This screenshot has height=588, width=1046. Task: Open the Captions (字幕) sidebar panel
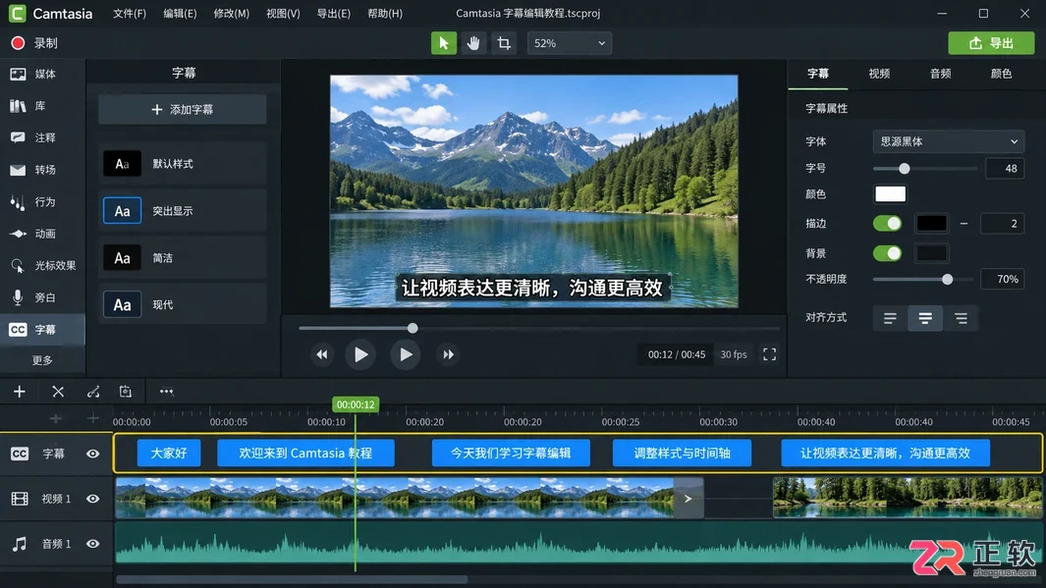tap(42, 329)
